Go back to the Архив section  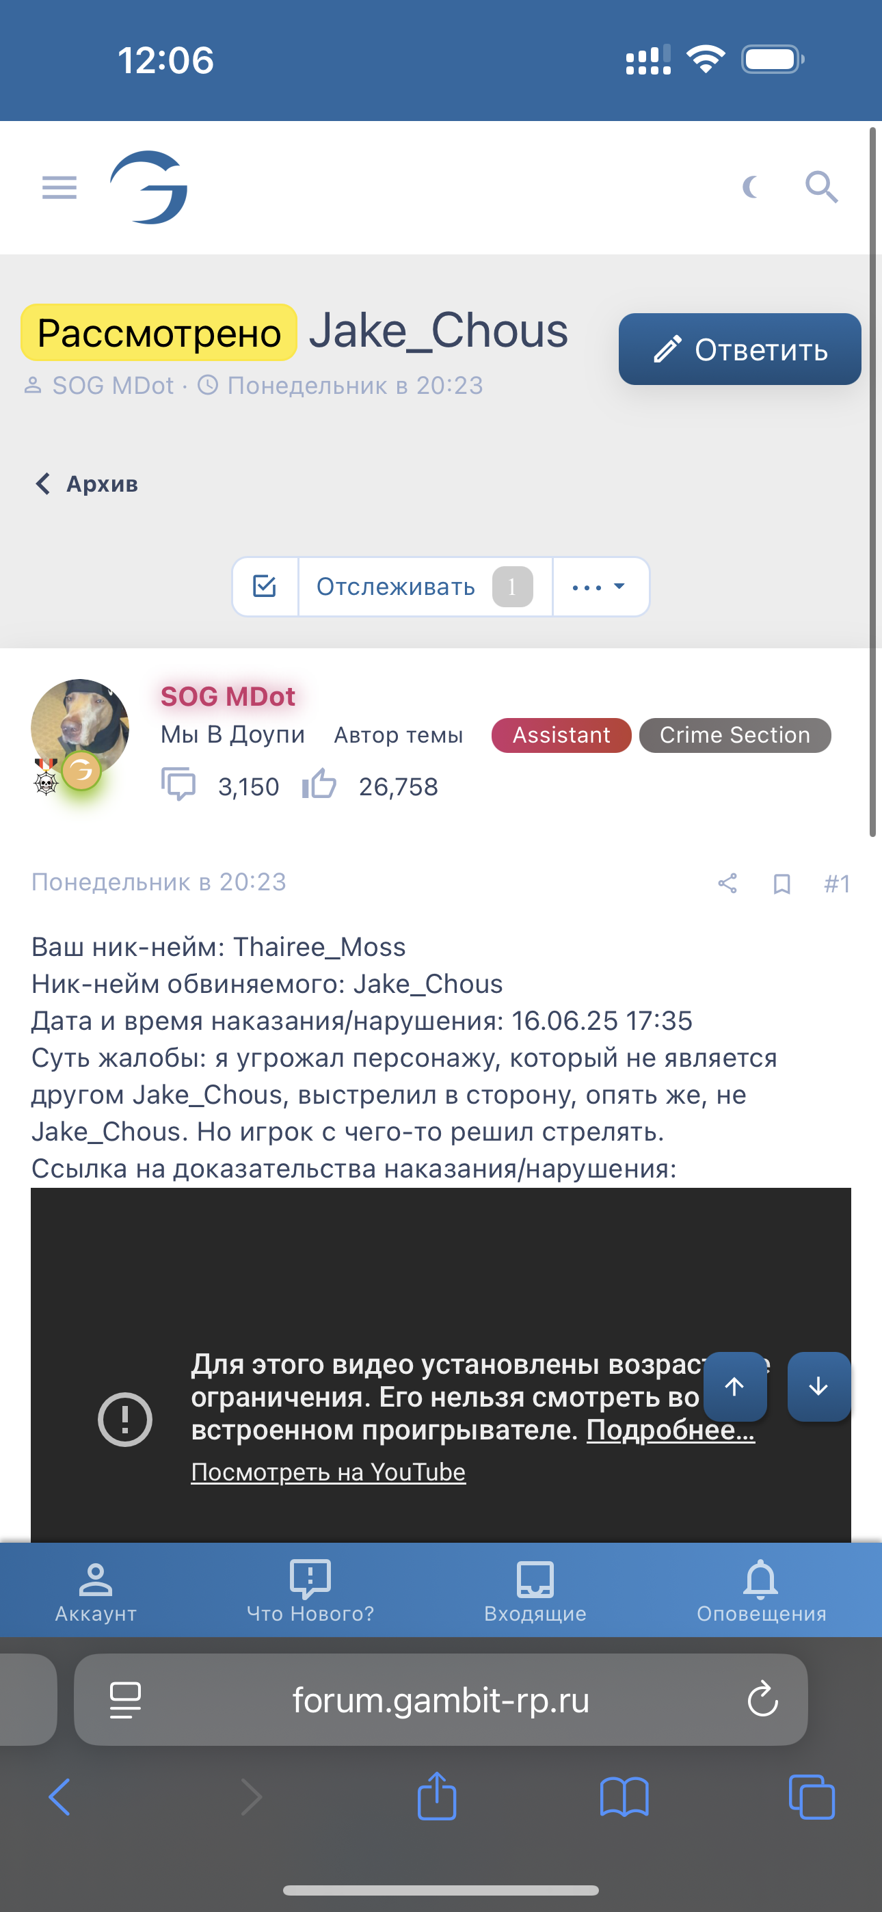pyautogui.click(x=86, y=484)
